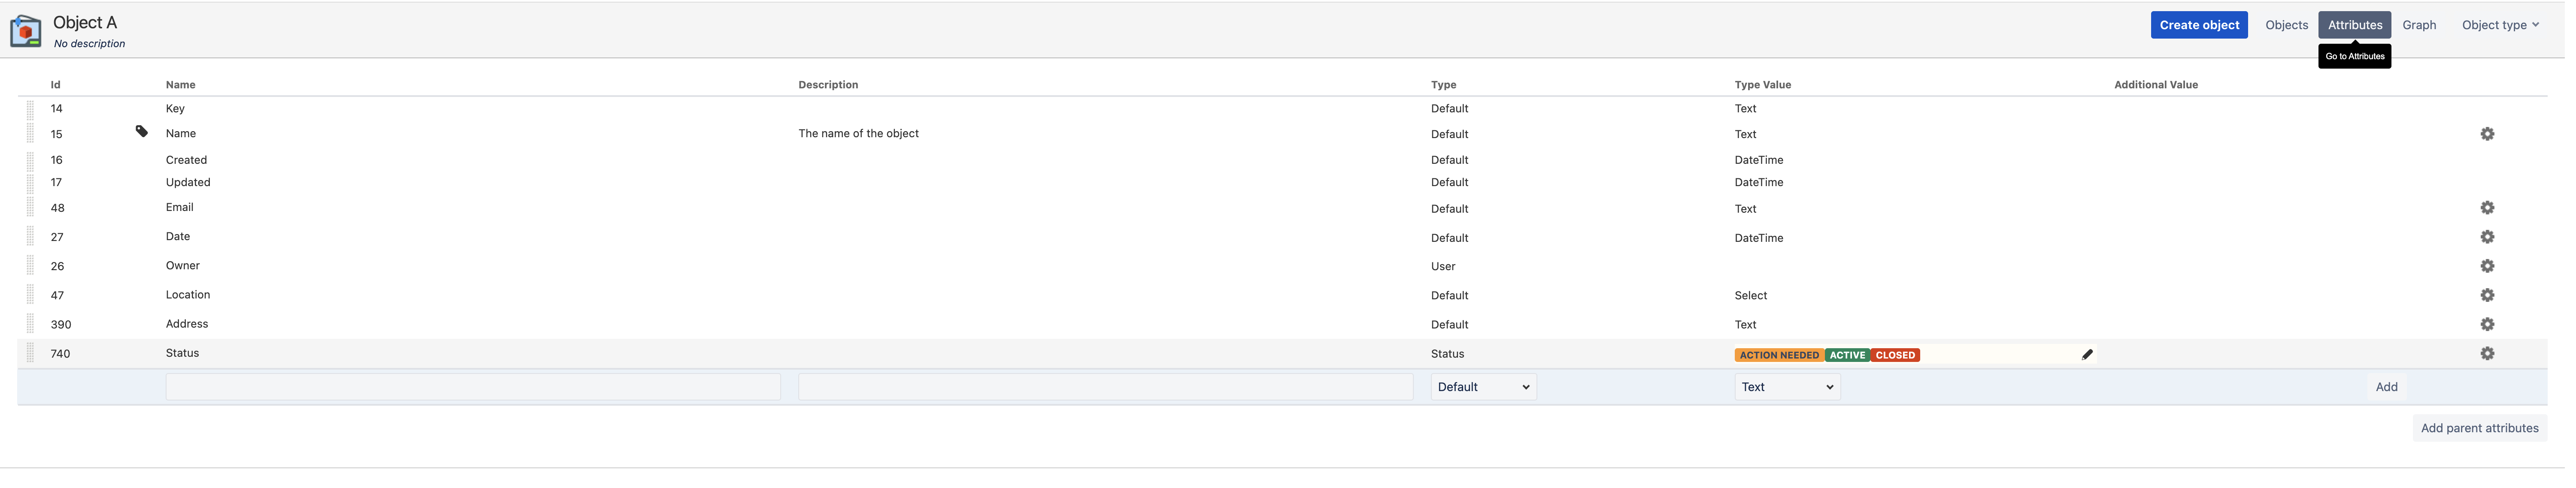Screen dimensions: 2576x488
Task: Click the DateTime value in Created row
Action: (1767, 160)
